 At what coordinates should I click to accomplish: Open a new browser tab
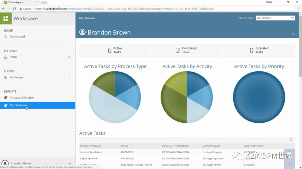[x=44, y=3]
